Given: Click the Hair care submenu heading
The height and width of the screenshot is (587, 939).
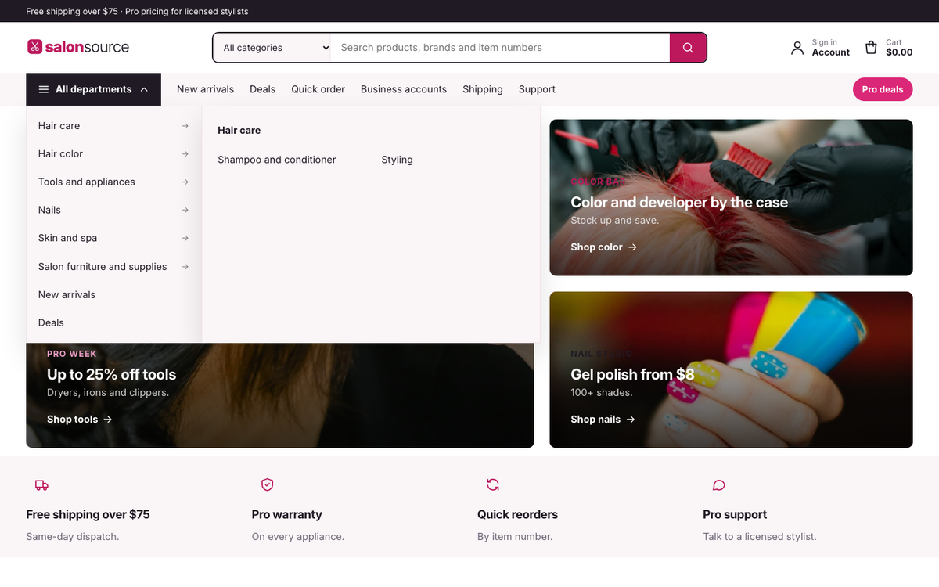Looking at the screenshot, I should 239,131.
